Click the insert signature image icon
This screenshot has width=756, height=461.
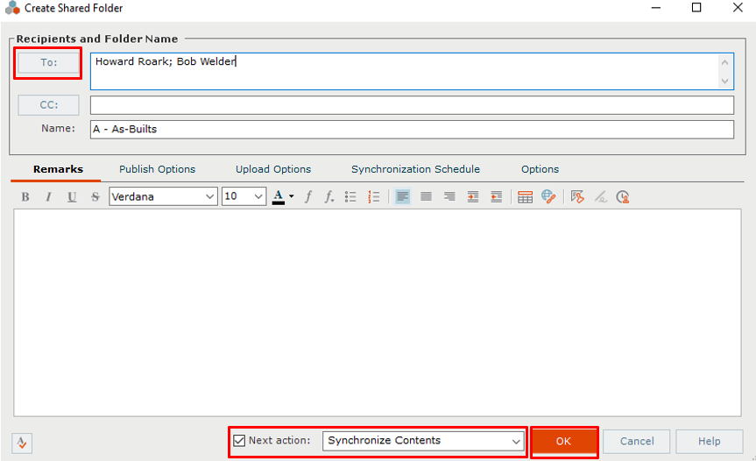[577, 196]
